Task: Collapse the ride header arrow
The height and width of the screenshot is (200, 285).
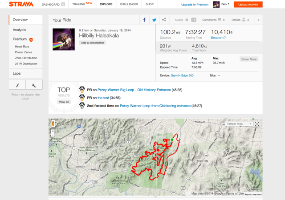Action: 258,20
